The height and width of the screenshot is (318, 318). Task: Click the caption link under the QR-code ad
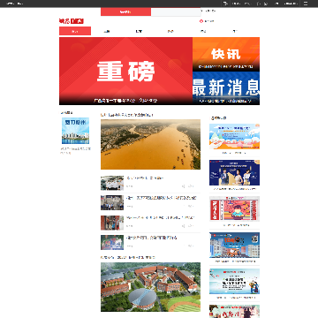click(x=234, y=261)
